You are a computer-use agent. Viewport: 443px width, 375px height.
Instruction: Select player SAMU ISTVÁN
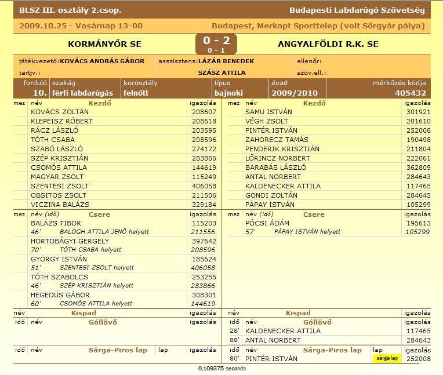click(268, 112)
